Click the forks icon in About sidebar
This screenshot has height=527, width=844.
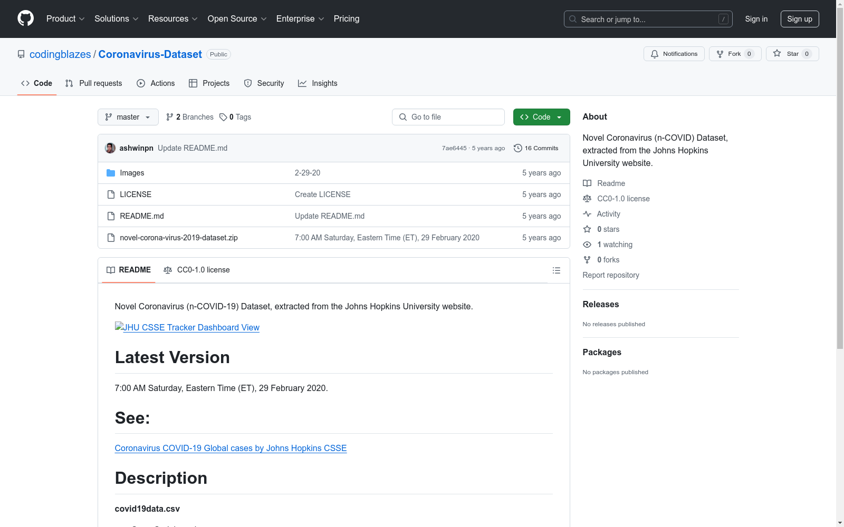(587, 260)
